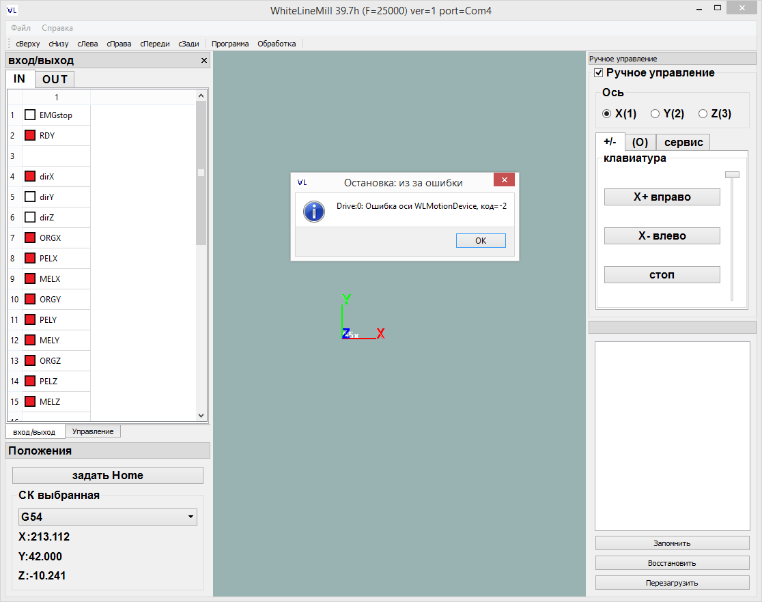Select сПрава view in toolbar

(119, 44)
